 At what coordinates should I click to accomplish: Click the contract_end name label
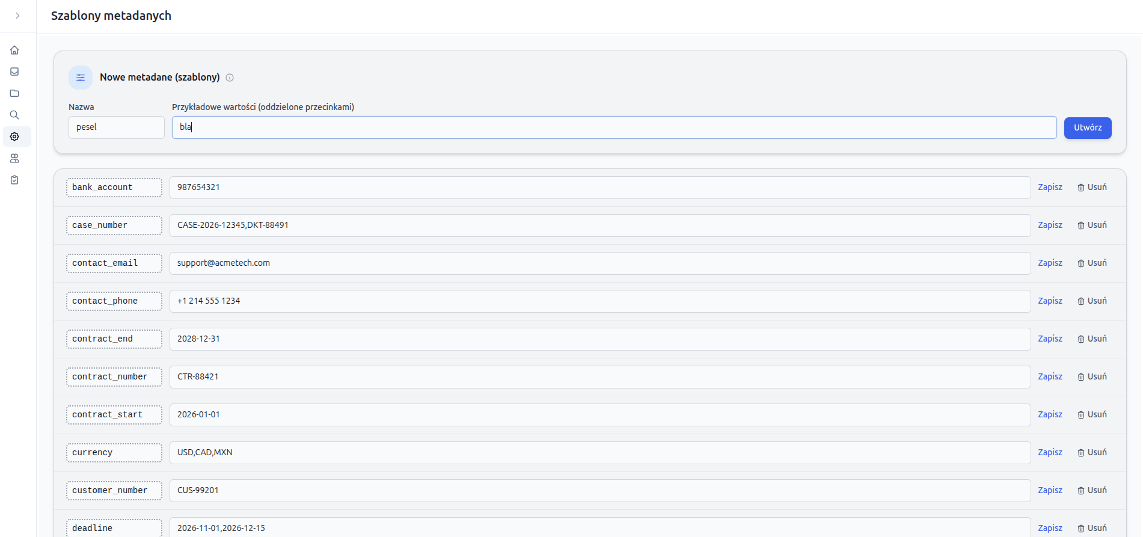pos(114,339)
